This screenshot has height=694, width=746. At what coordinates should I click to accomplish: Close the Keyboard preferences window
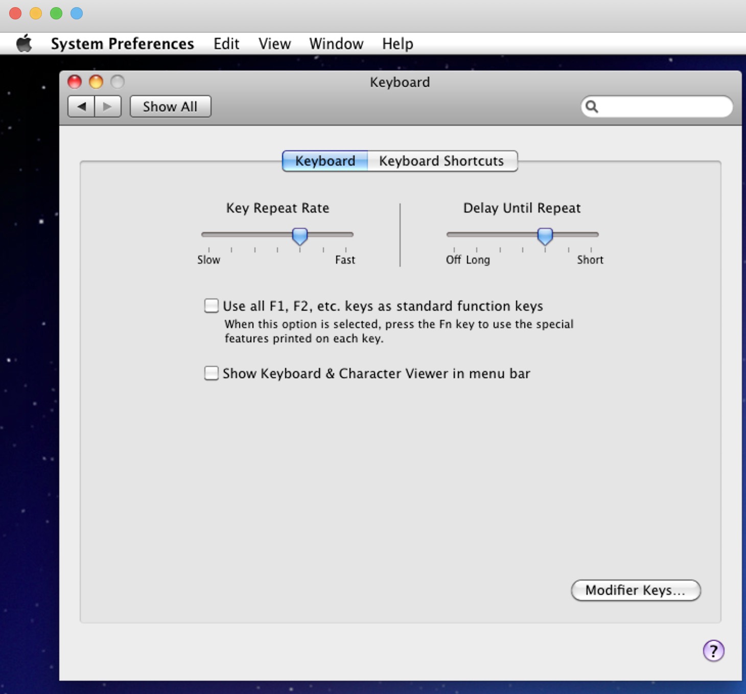click(75, 82)
